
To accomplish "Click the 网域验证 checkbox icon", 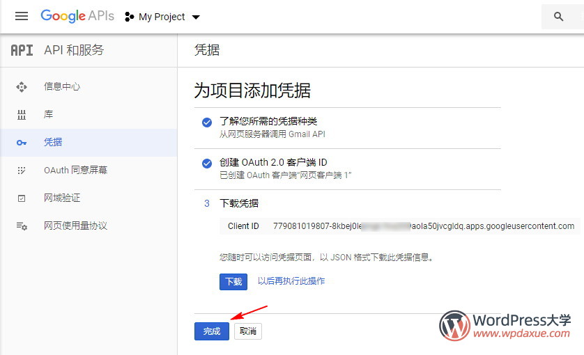I will [x=22, y=198].
